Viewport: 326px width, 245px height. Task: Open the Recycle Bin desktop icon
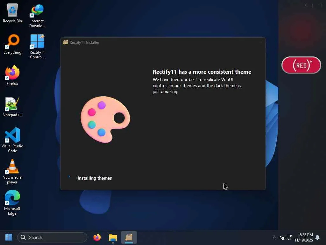(12, 13)
